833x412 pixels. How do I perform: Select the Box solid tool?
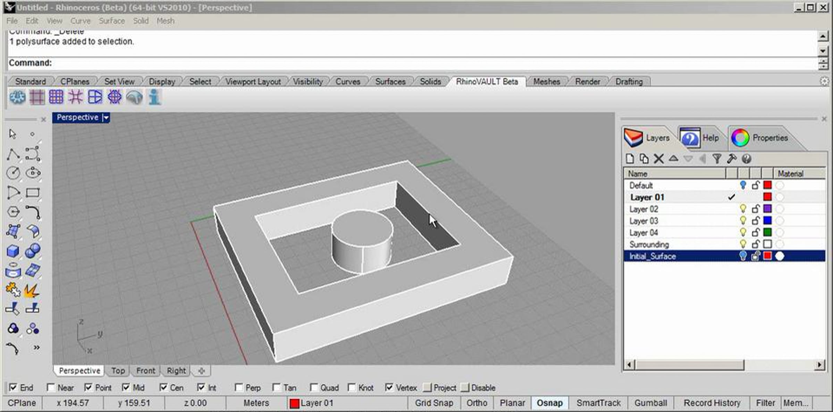pos(13,251)
